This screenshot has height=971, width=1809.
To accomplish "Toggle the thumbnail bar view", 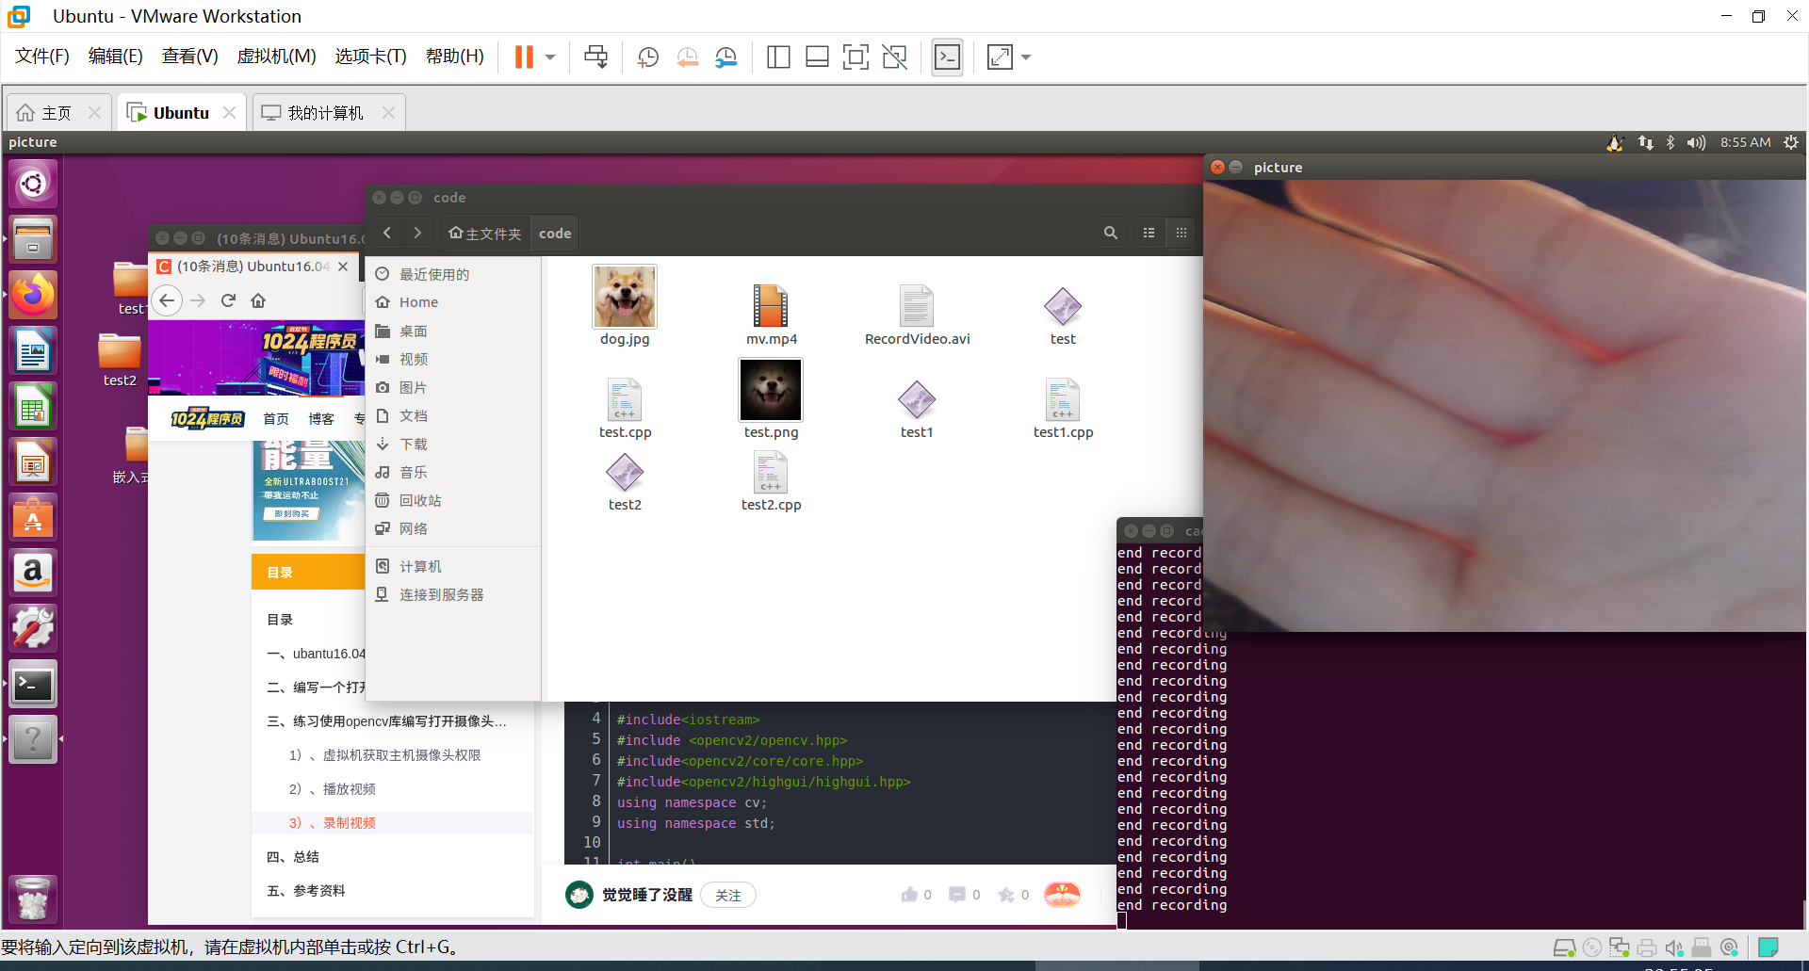I will tap(817, 57).
